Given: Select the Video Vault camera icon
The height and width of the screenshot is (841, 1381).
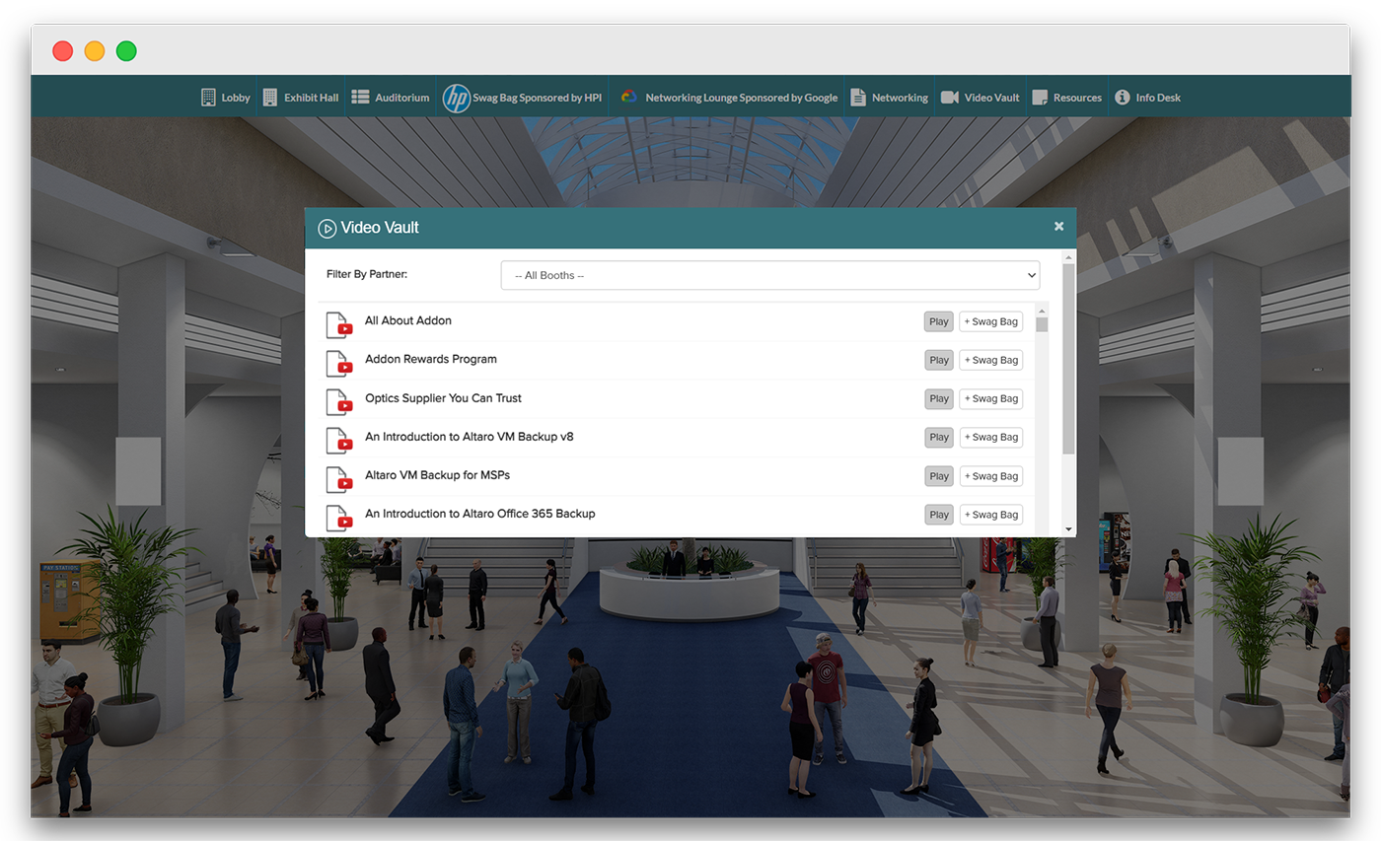Looking at the screenshot, I should coord(950,97).
